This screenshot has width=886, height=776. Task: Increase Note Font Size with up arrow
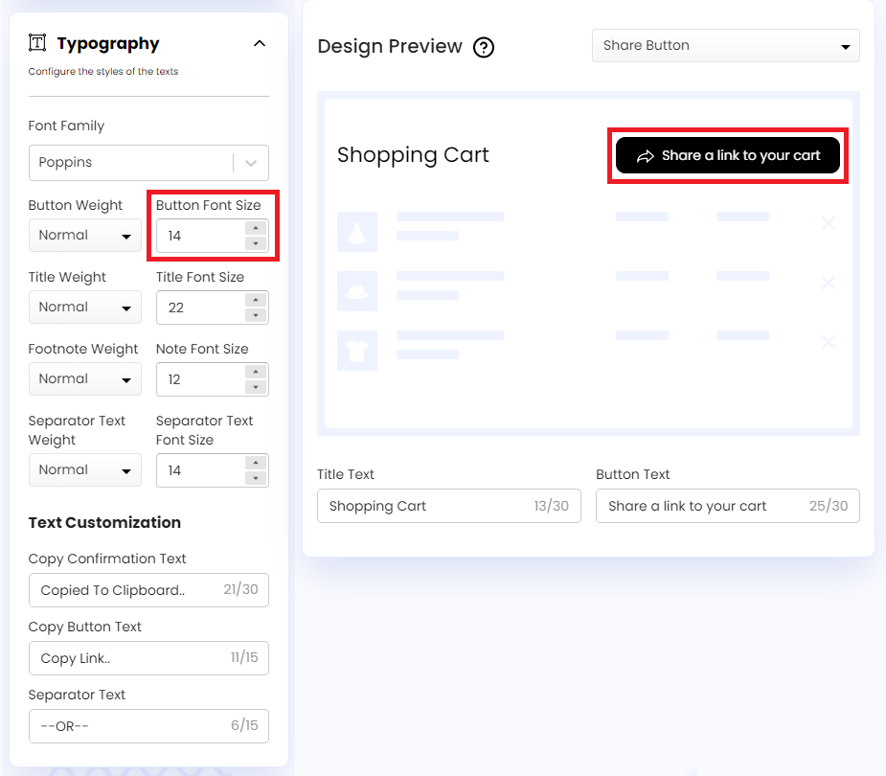coord(255,372)
